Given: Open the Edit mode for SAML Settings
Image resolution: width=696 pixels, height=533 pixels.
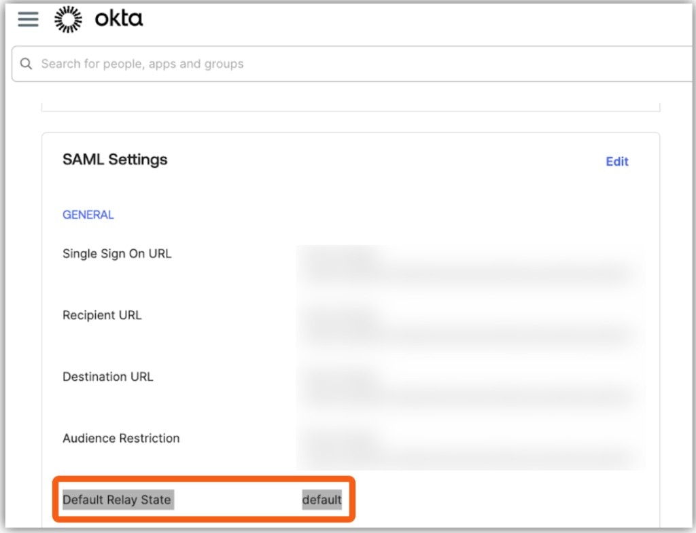Looking at the screenshot, I should pos(616,162).
